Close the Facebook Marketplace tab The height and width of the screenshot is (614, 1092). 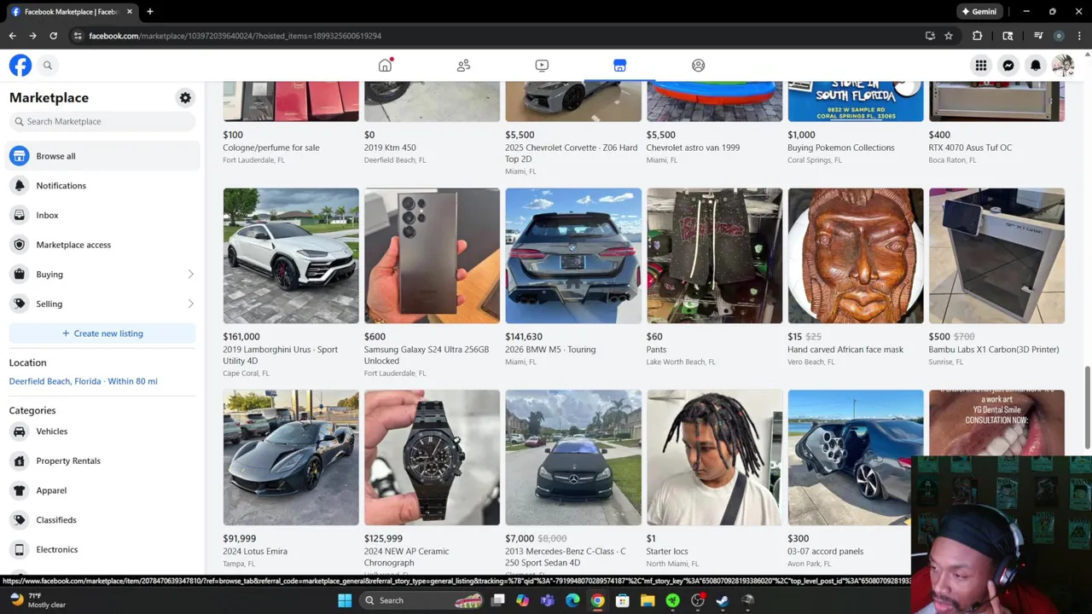(129, 12)
